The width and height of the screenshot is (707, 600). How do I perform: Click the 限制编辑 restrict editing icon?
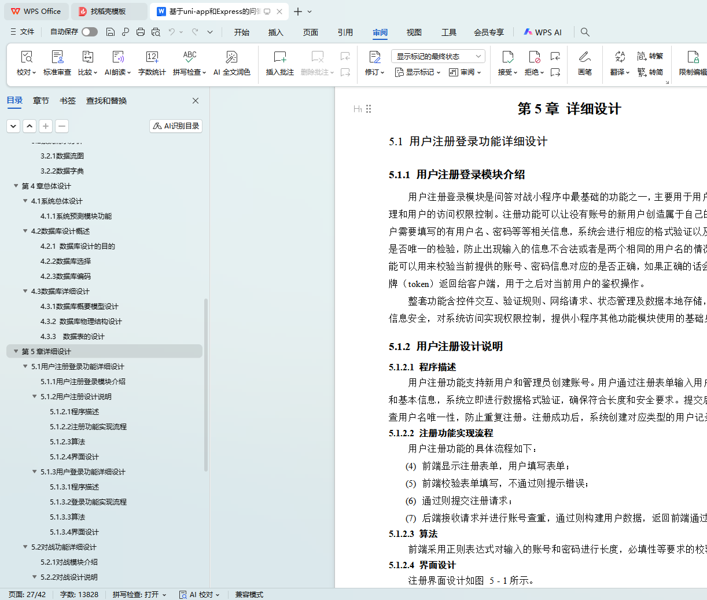(x=693, y=57)
